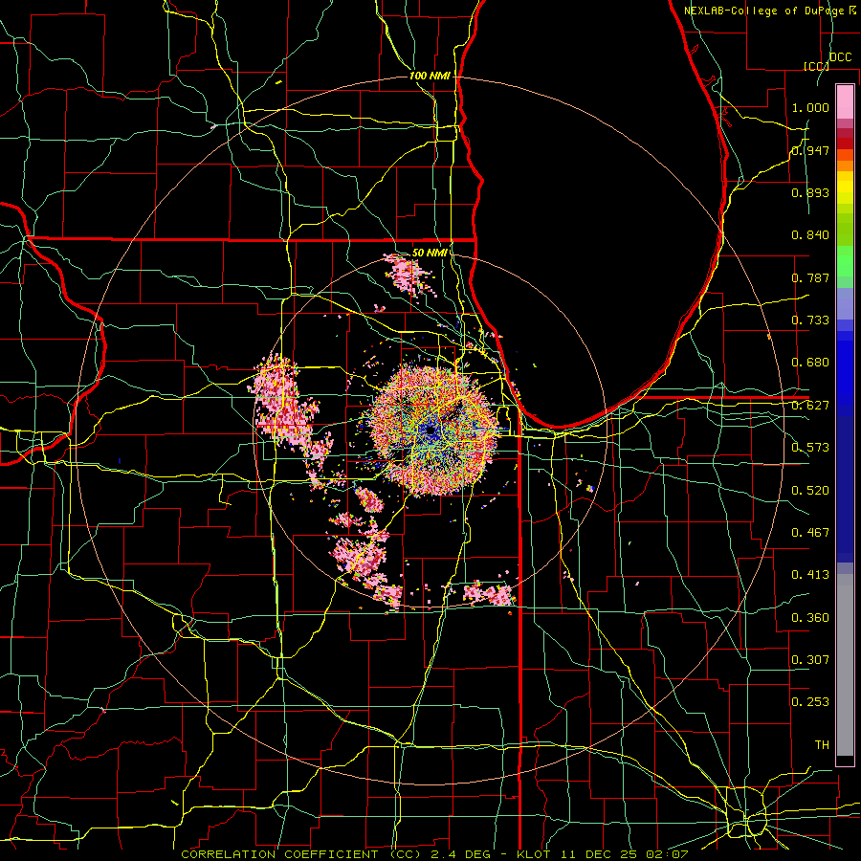Pick the pink swatch atop the color bar
This screenshot has height=861, width=861.
(845, 101)
